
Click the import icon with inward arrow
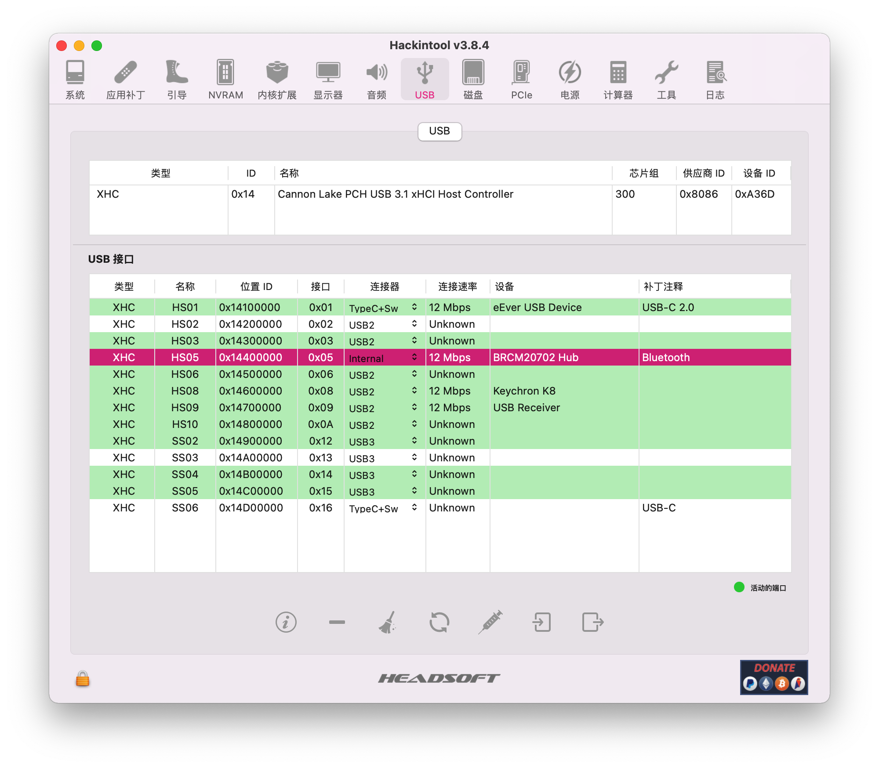tap(541, 622)
